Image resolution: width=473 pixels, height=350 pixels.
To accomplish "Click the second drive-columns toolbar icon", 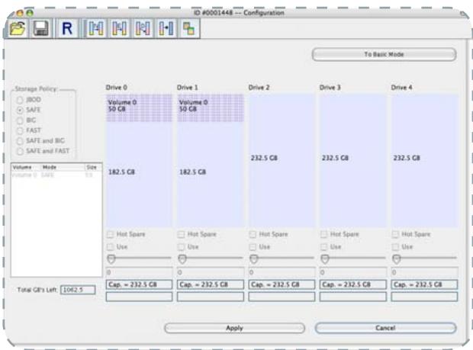I will [119, 29].
